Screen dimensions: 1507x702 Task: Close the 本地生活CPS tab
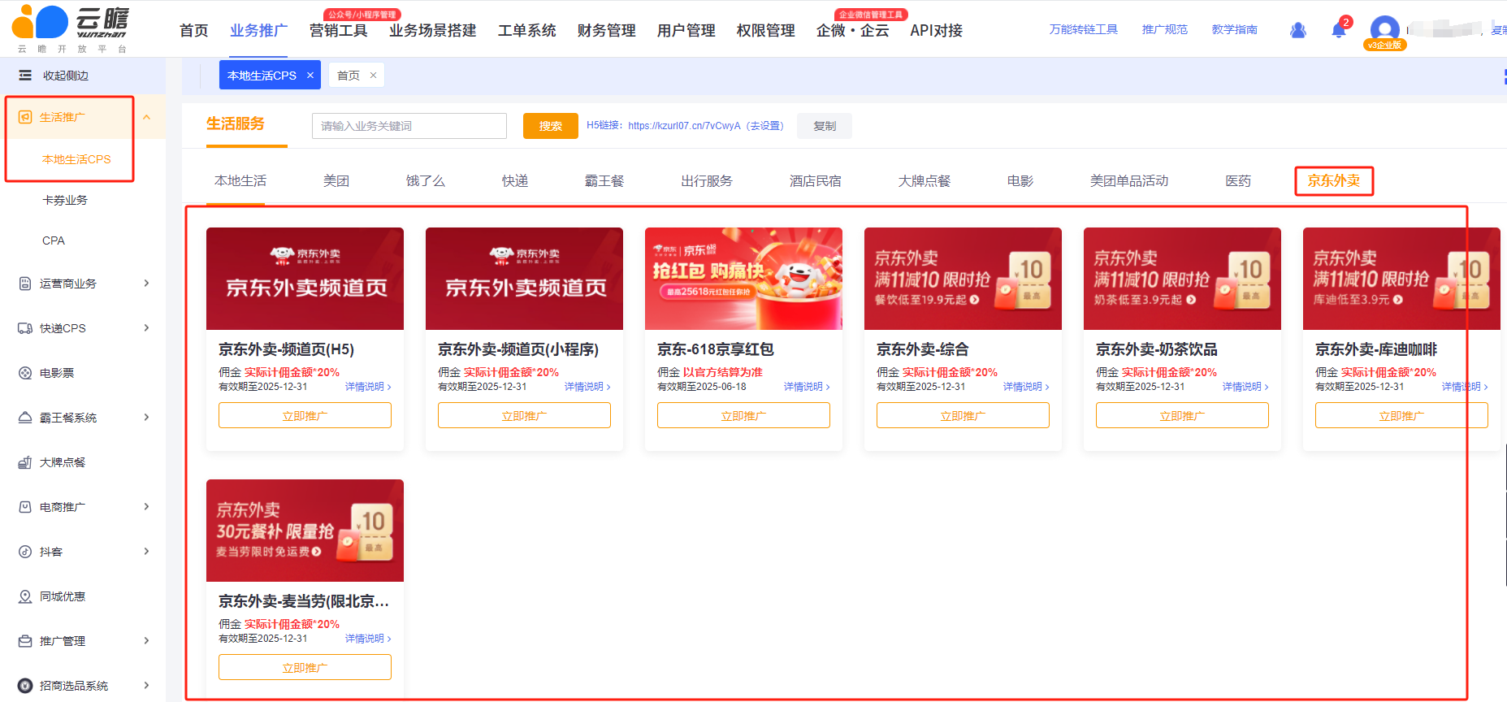(x=310, y=76)
